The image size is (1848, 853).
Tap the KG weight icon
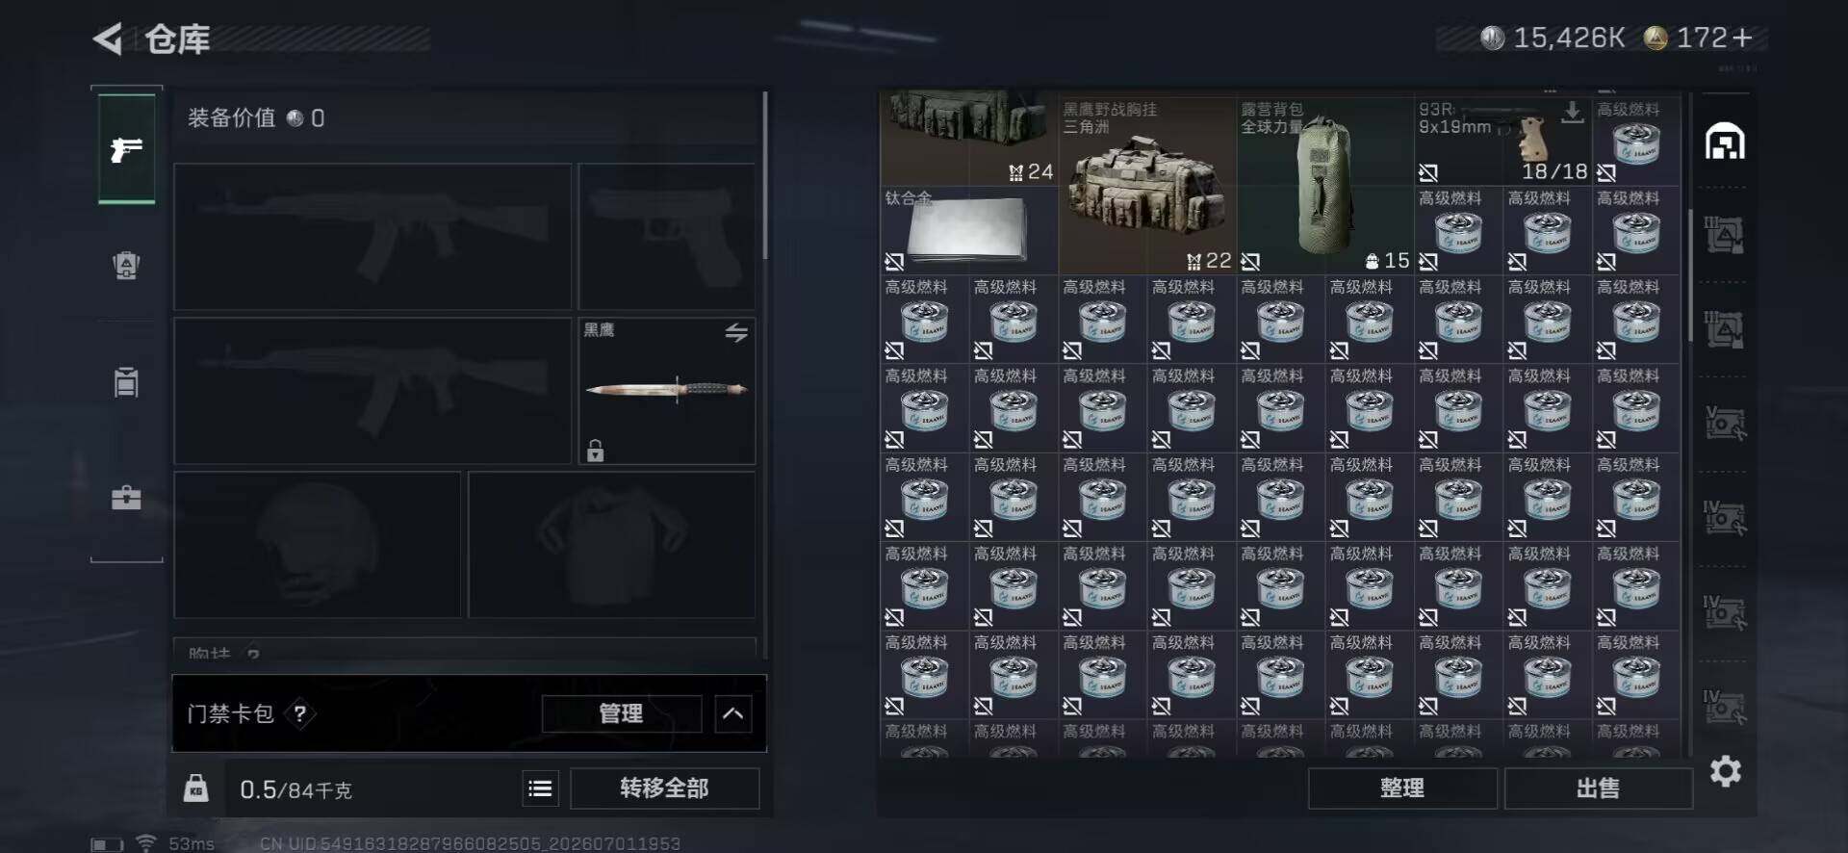tap(196, 788)
